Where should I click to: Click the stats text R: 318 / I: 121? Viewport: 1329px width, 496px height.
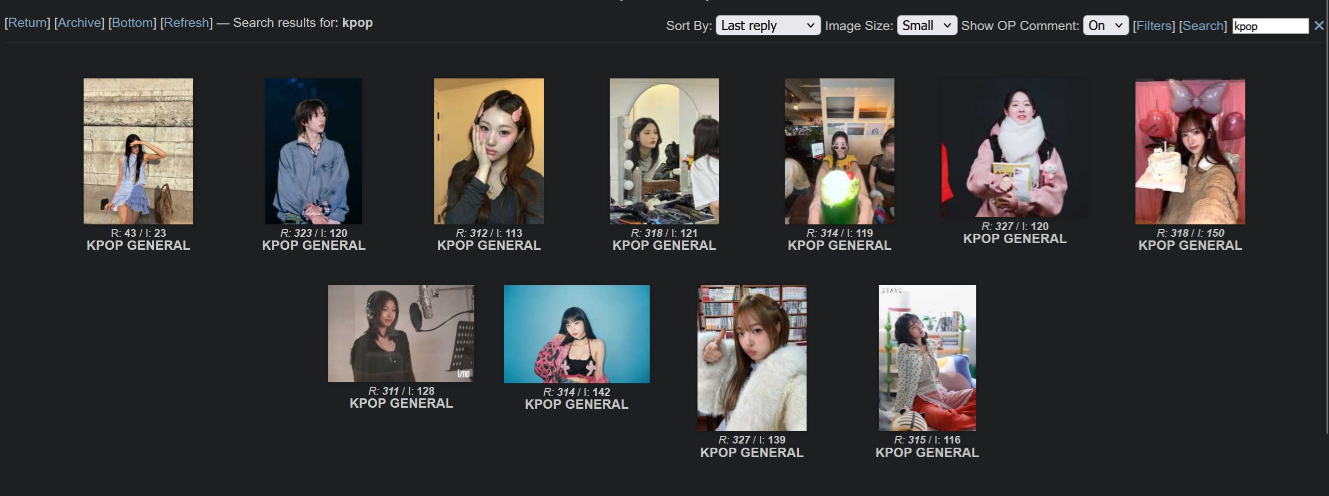point(664,233)
